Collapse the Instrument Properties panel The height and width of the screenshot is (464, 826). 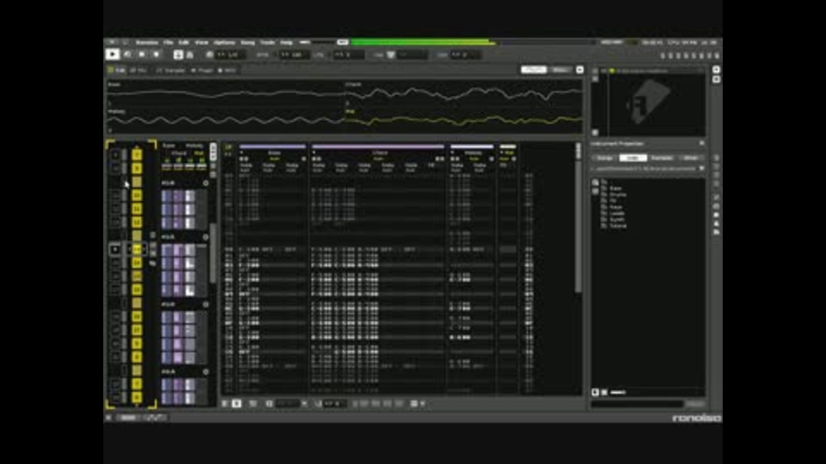pyautogui.click(x=702, y=143)
